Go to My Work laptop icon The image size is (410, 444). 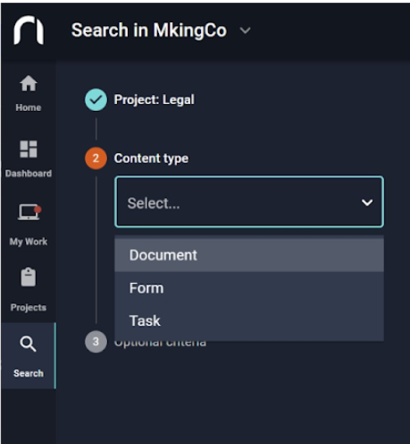pos(29,212)
